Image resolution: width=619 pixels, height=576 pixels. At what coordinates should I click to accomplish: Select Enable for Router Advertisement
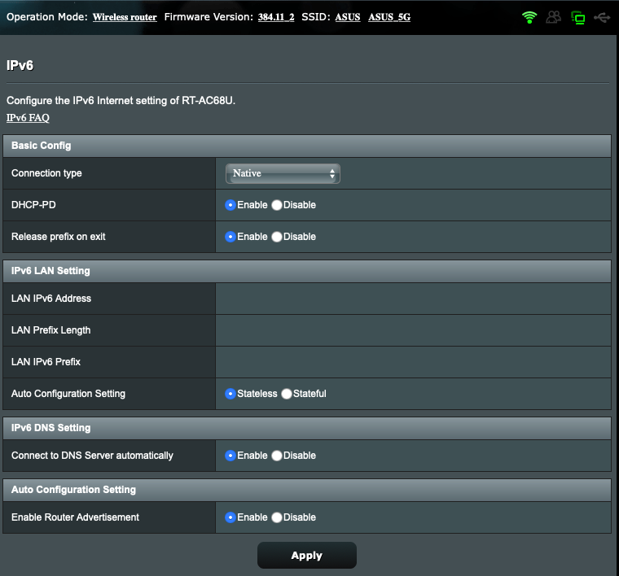pos(230,517)
